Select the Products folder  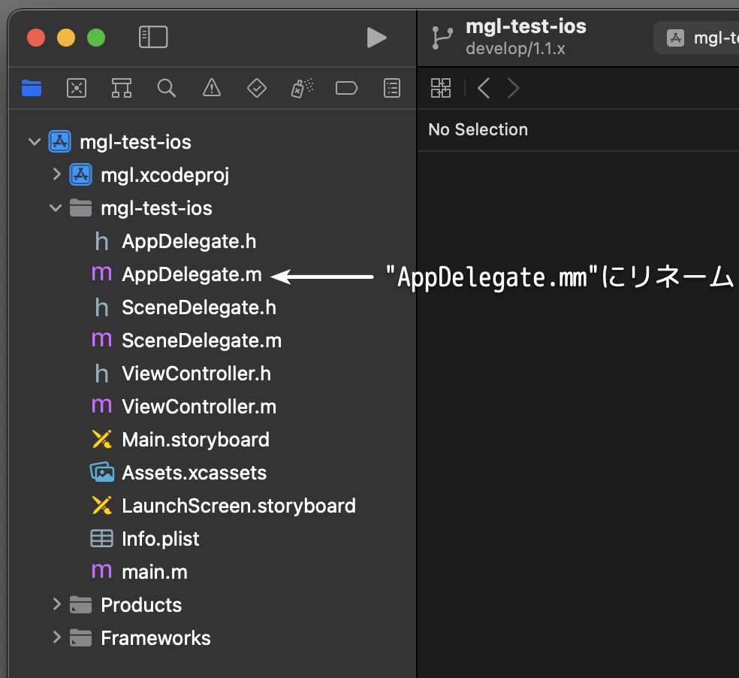[x=141, y=605]
